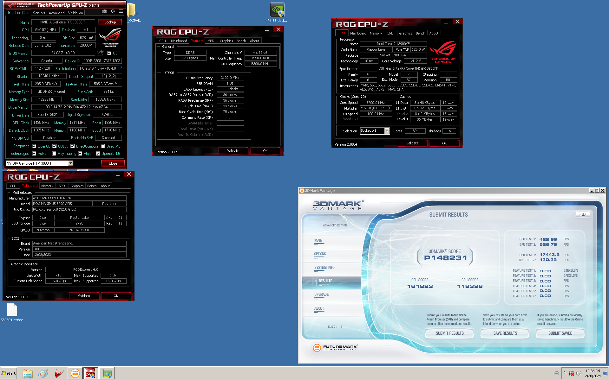The width and height of the screenshot is (609, 380).
Task: Click the File Explorer taskbar icon
Action: coord(28,373)
